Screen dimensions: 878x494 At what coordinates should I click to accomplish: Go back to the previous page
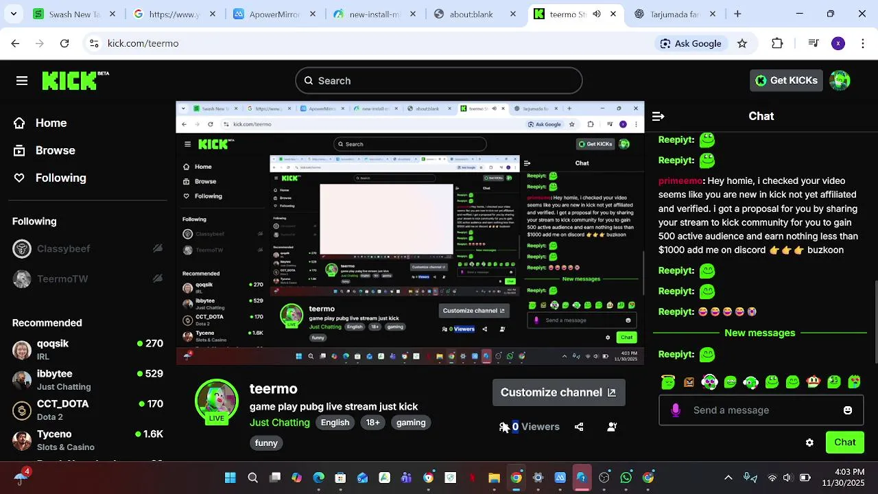(x=15, y=43)
